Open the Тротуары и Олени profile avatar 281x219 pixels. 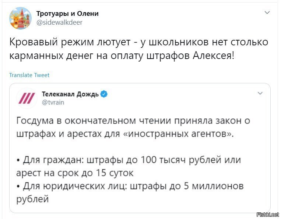click(x=20, y=18)
